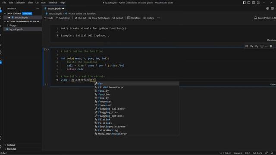Open the Run menu
Screen dimensions: 276x155
pyautogui.click(x=43, y=3)
